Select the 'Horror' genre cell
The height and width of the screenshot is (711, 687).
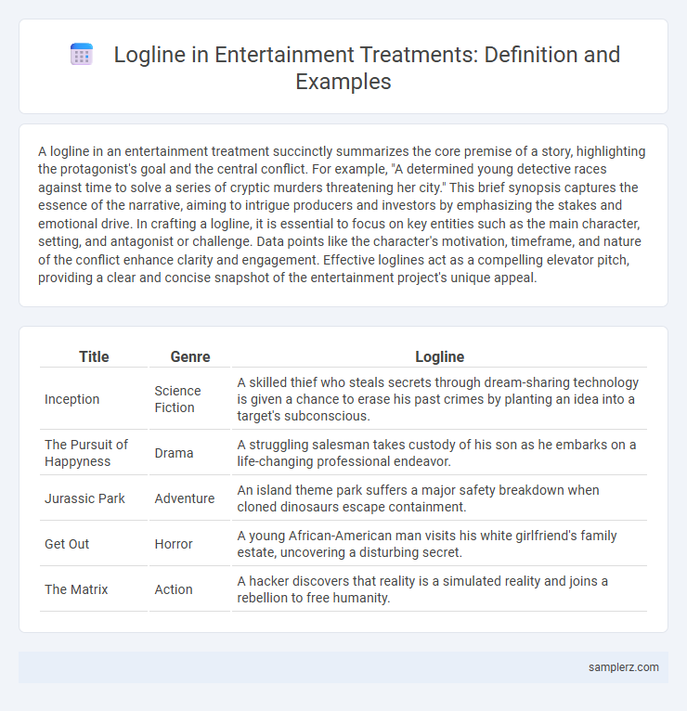click(x=190, y=543)
